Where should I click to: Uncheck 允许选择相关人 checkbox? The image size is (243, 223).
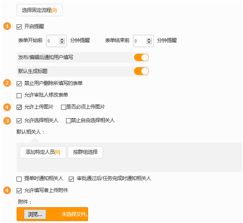click(x=19, y=121)
